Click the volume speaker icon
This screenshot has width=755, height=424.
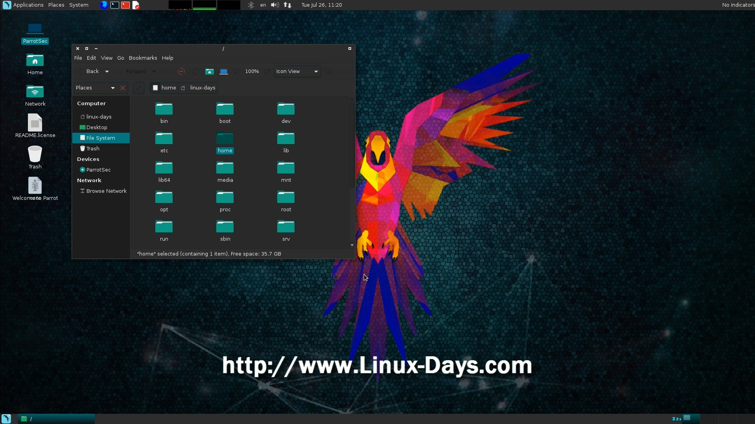tap(275, 5)
